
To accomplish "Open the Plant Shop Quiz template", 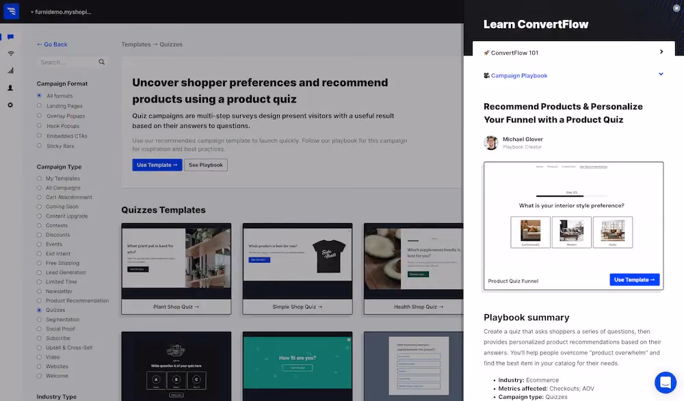I will pyautogui.click(x=176, y=269).
